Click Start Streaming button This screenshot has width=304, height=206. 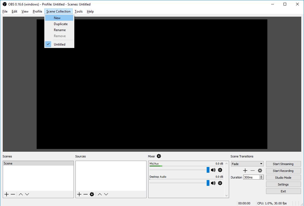click(283, 164)
